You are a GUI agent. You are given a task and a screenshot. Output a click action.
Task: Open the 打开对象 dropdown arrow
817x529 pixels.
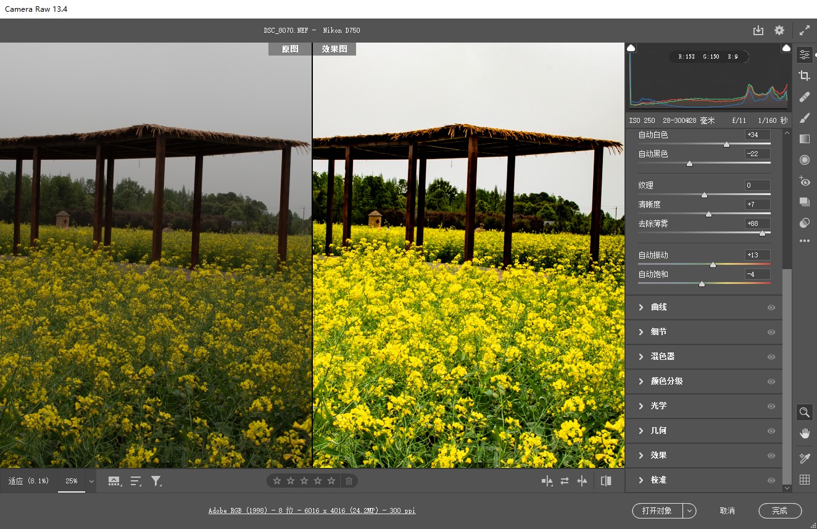click(x=690, y=510)
